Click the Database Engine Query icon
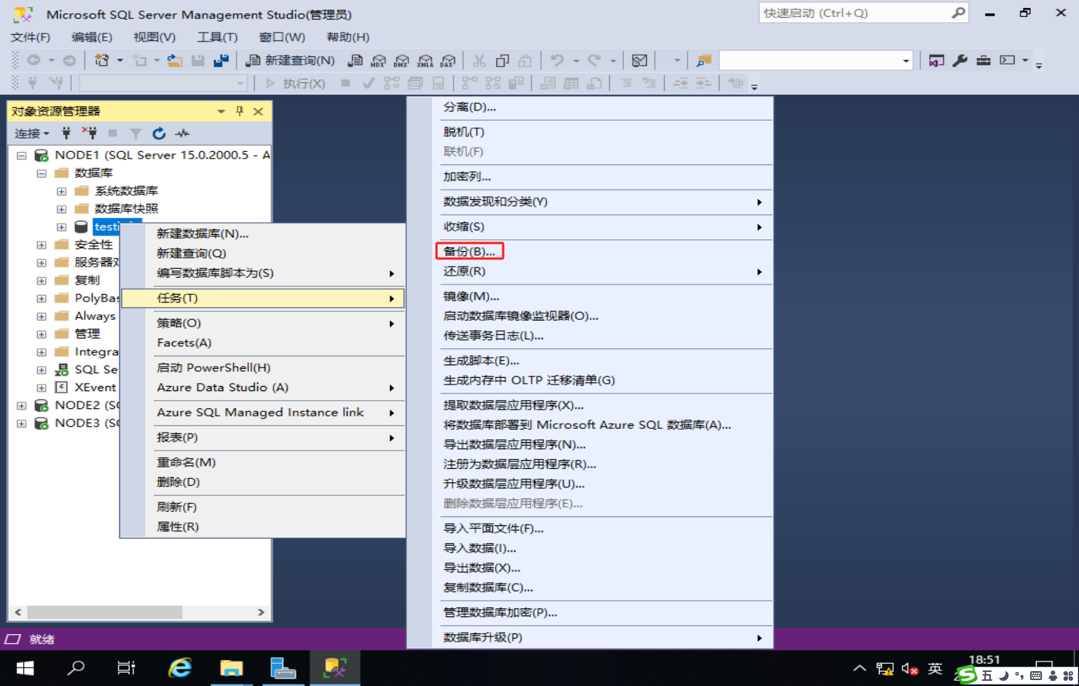 point(356,61)
